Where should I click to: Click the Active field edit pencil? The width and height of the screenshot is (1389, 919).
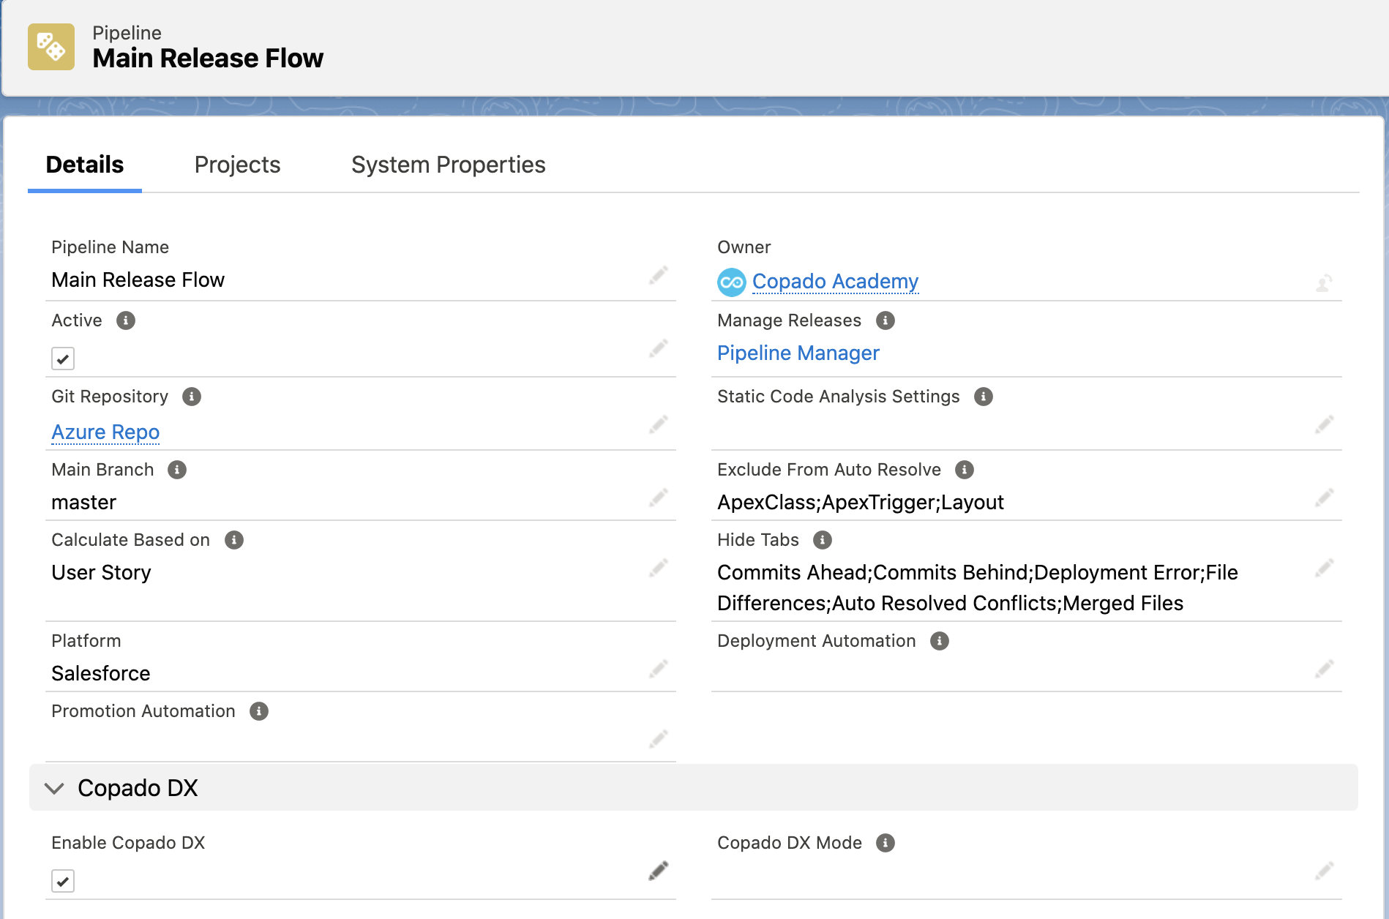pos(659,349)
